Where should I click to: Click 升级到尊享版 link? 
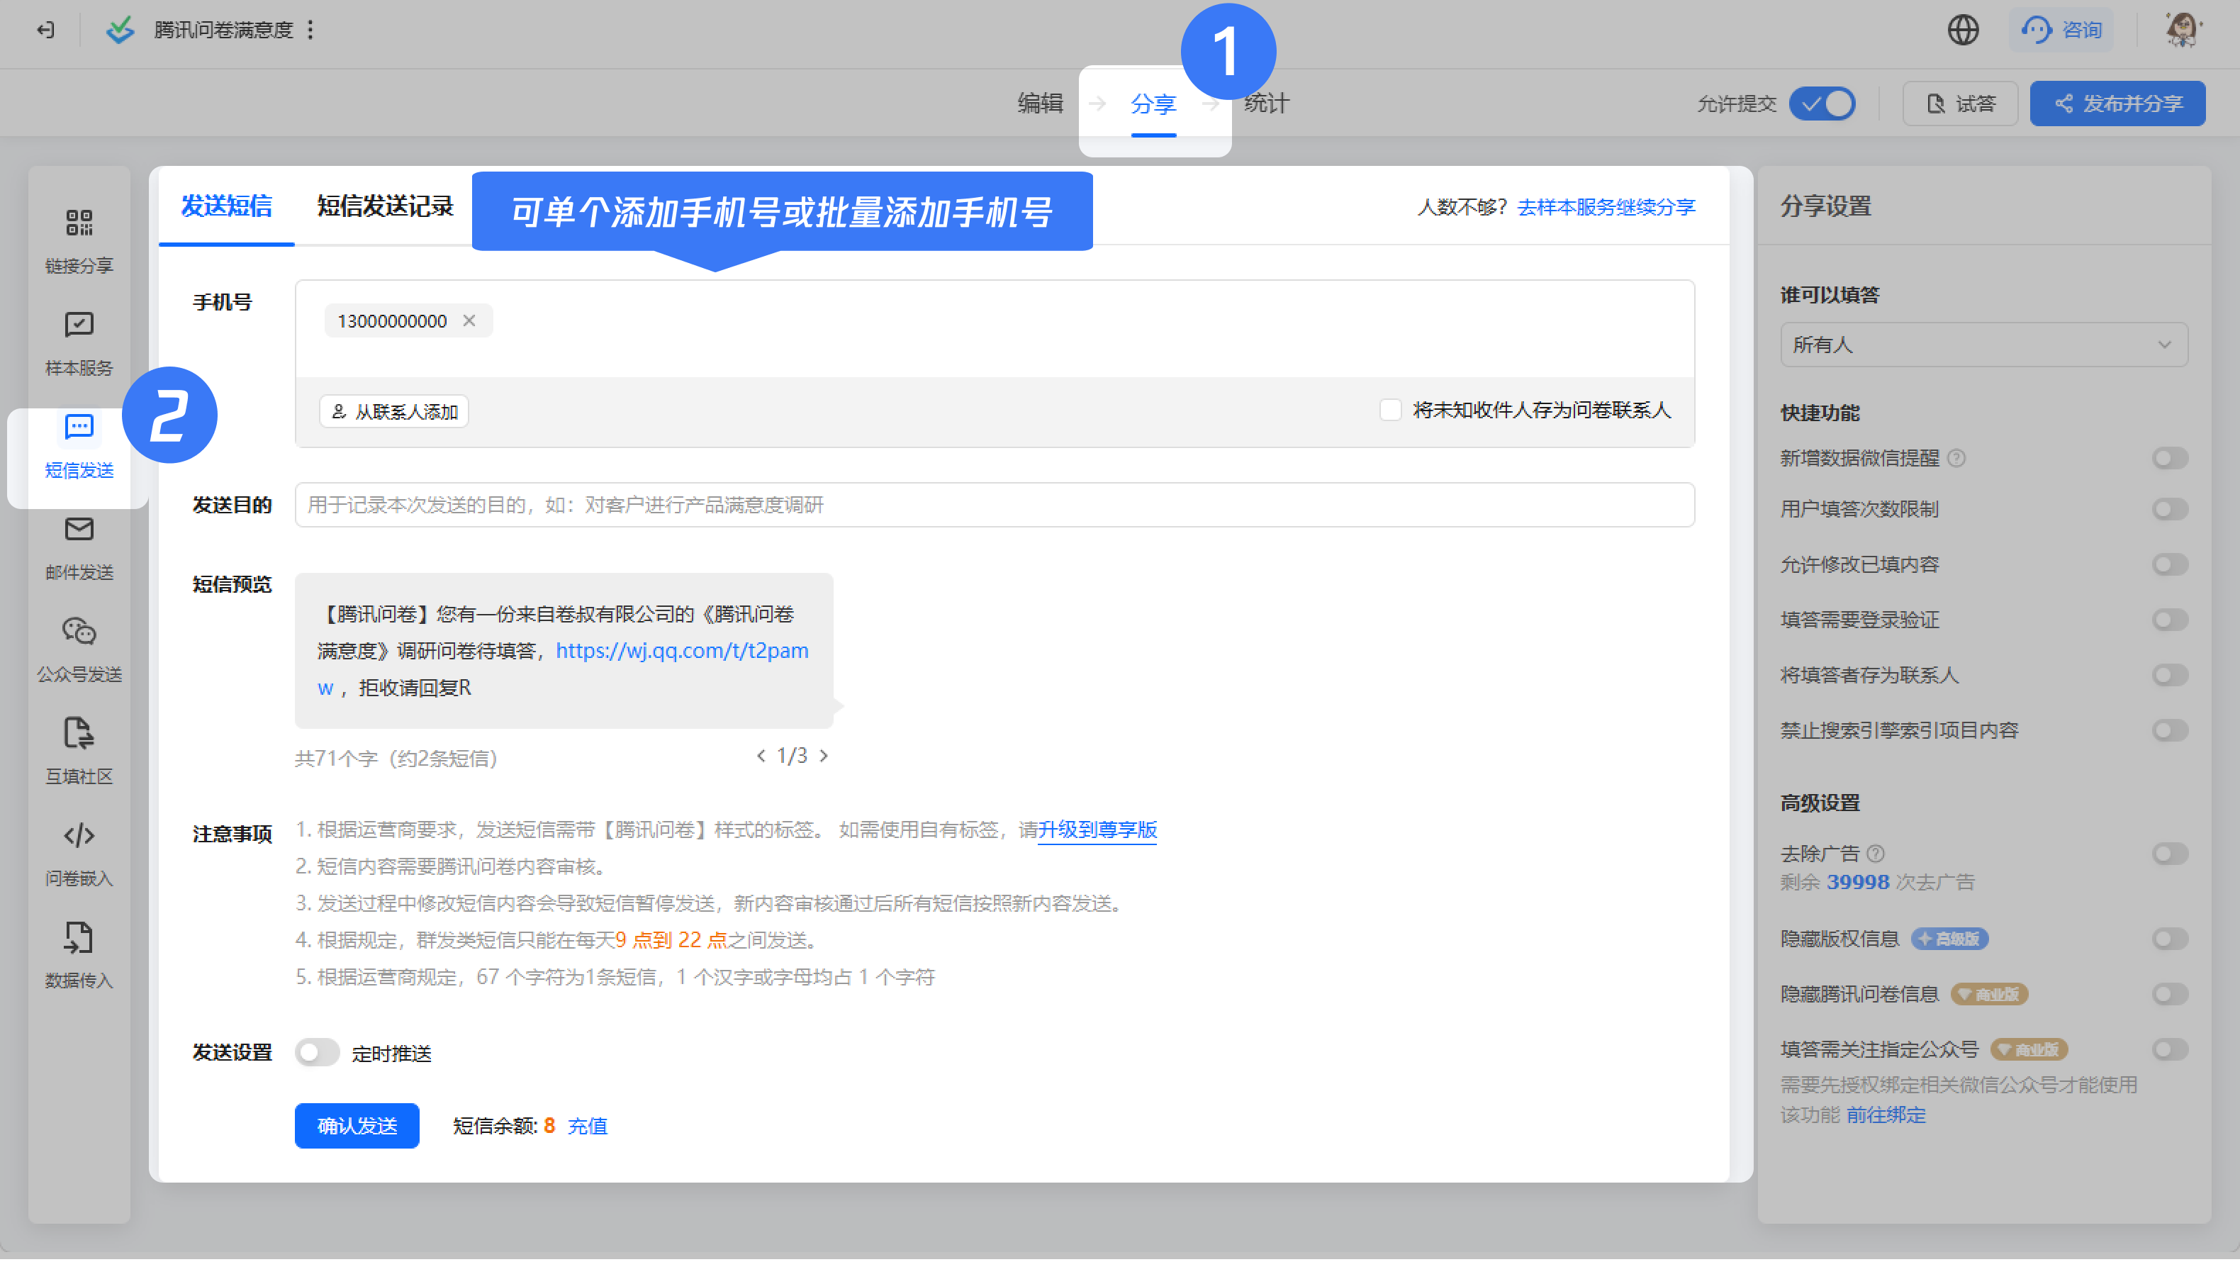point(1097,830)
